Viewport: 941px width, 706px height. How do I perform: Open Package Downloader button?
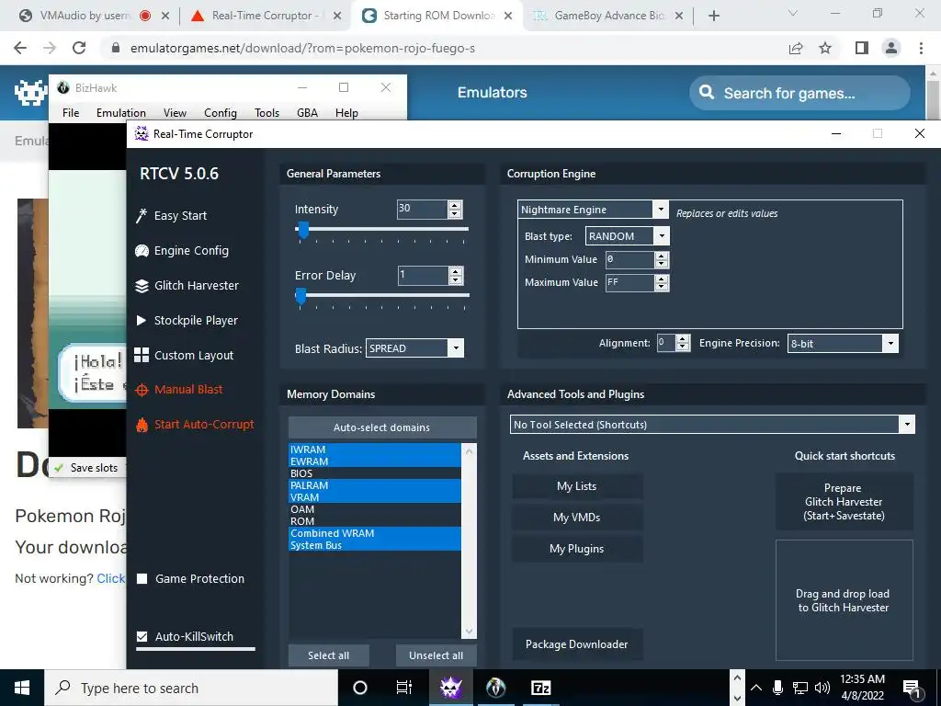pyautogui.click(x=577, y=644)
